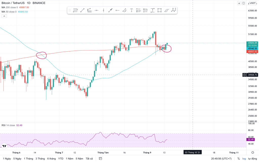Select the vertical line tool
Screen dimensions: 259x162
103,10
